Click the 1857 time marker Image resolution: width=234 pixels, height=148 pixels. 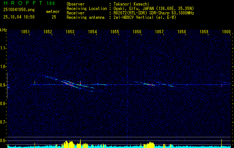click(159, 32)
